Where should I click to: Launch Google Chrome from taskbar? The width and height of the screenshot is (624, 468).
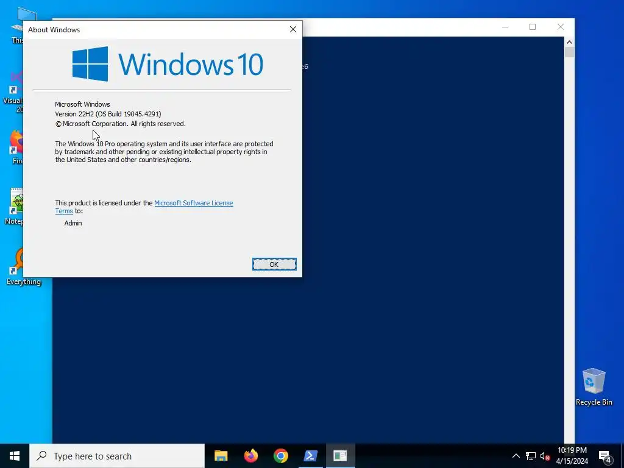coord(280,456)
